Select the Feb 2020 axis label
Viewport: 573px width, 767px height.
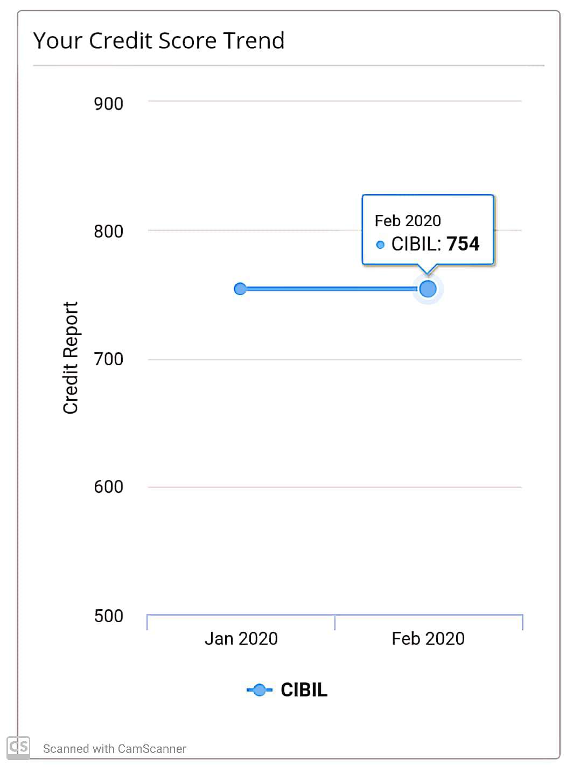[x=428, y=638]
